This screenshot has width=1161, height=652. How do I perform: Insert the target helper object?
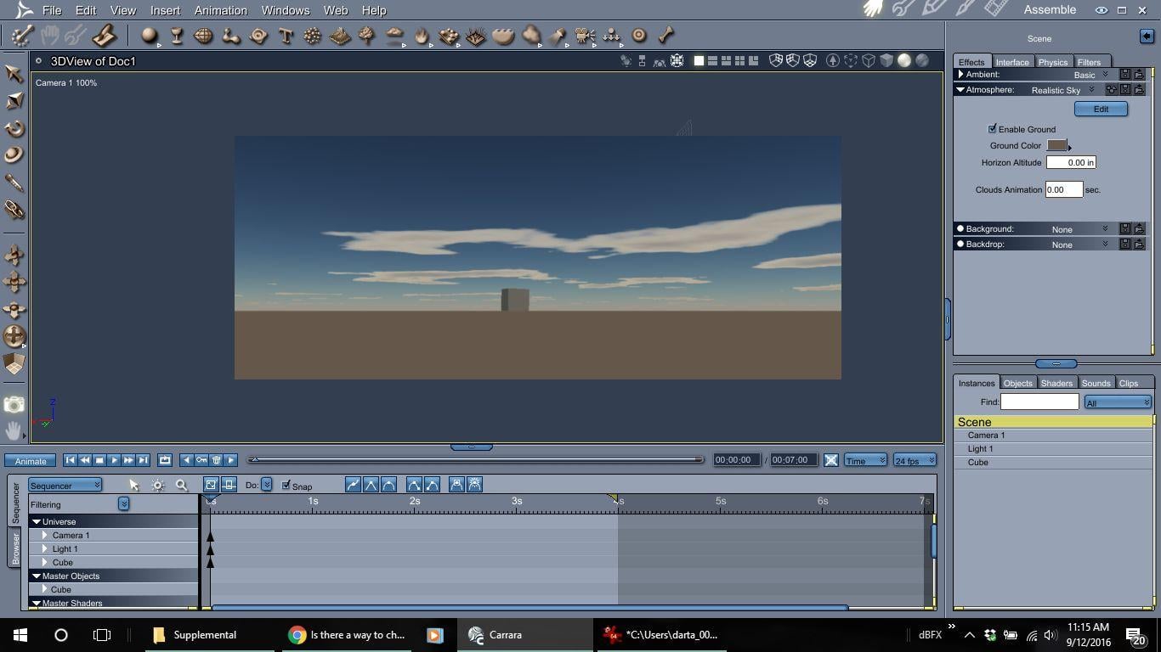point(639,36)
